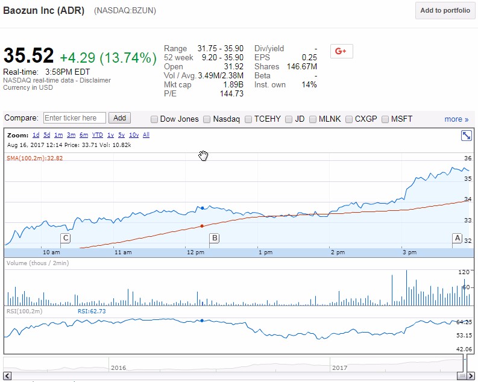478x382 pixels.
Task: Choose the 1y zoom range
Action: (x=111, y=135)
